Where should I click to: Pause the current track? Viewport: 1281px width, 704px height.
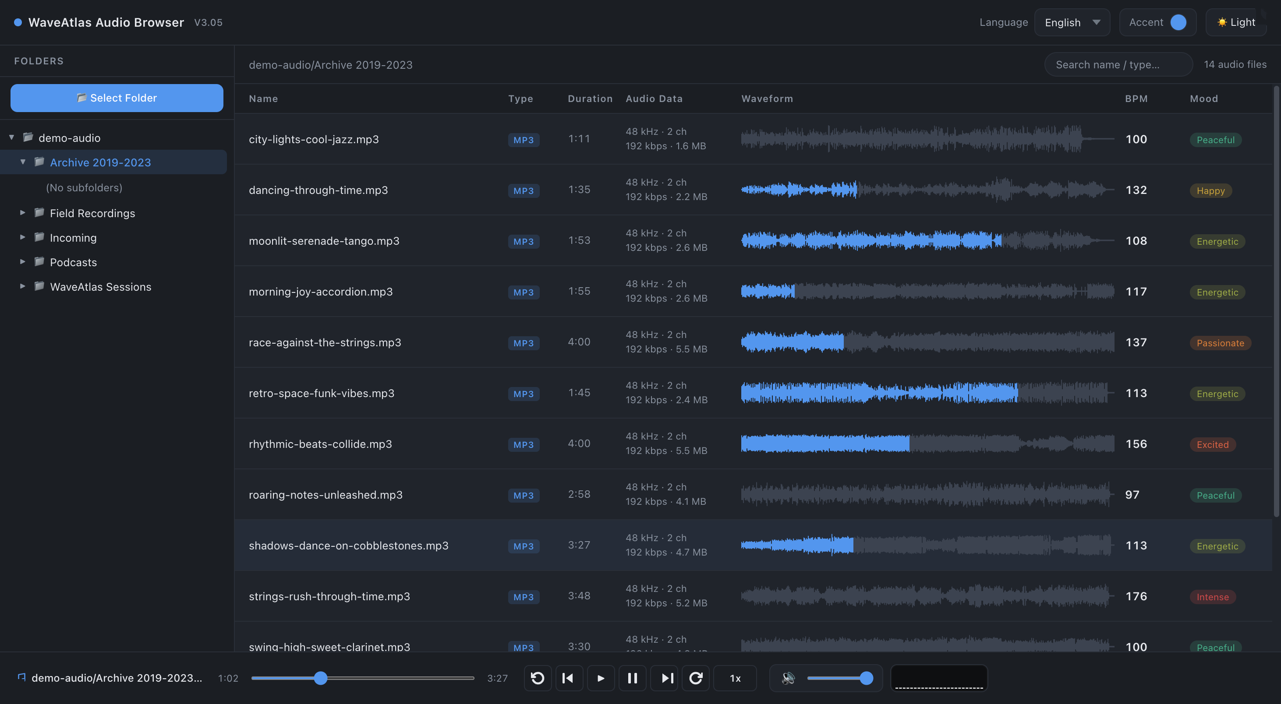pyautogui.click(x=632, y=678)
